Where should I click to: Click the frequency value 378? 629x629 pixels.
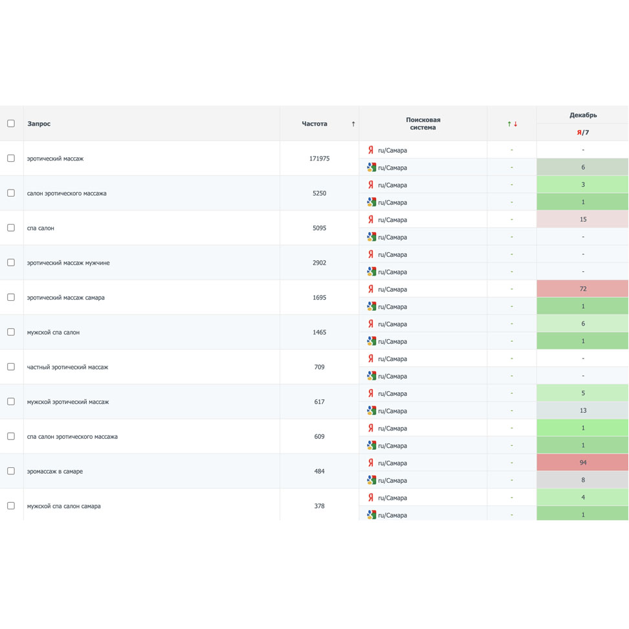(x=319, y=506)
